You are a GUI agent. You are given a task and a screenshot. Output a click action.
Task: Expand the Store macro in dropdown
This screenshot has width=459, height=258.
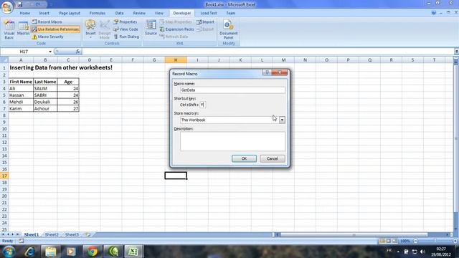[282, 120]
